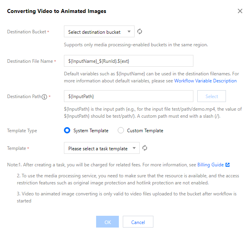Open the Billing Guide link

point(211,165)
